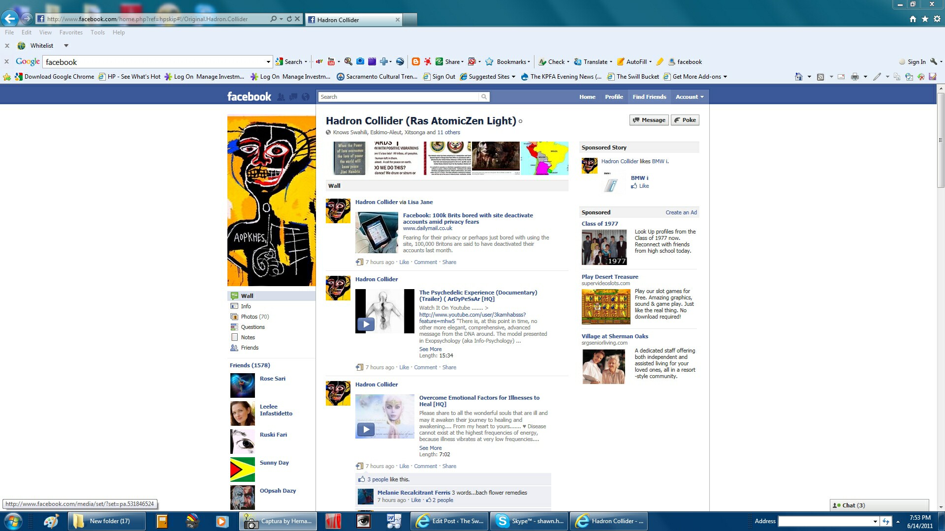945x531 pixels.
Task: Click the Skype taskbar button
Action: pyautogui.click(x=530, y=521)
